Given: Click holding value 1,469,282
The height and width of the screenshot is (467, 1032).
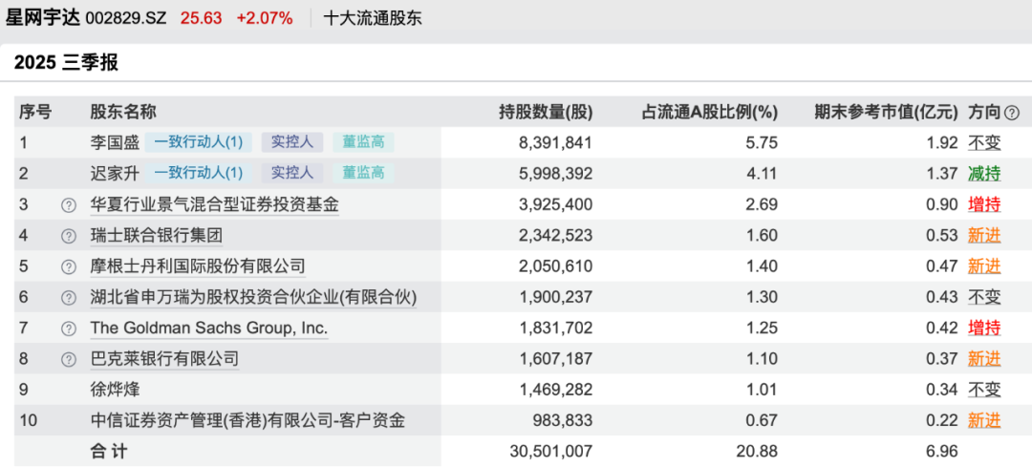Looking at the screenshot, I should coord(555,390).
